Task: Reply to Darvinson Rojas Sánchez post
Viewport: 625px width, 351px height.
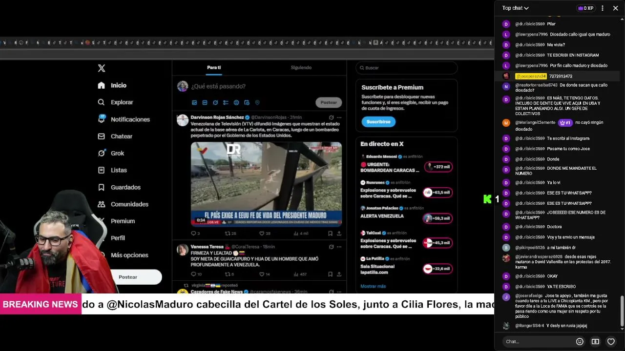Action: [195, 234]
